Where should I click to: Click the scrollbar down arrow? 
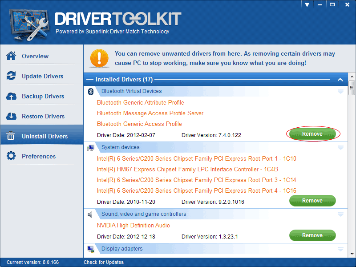coord(352,254)
